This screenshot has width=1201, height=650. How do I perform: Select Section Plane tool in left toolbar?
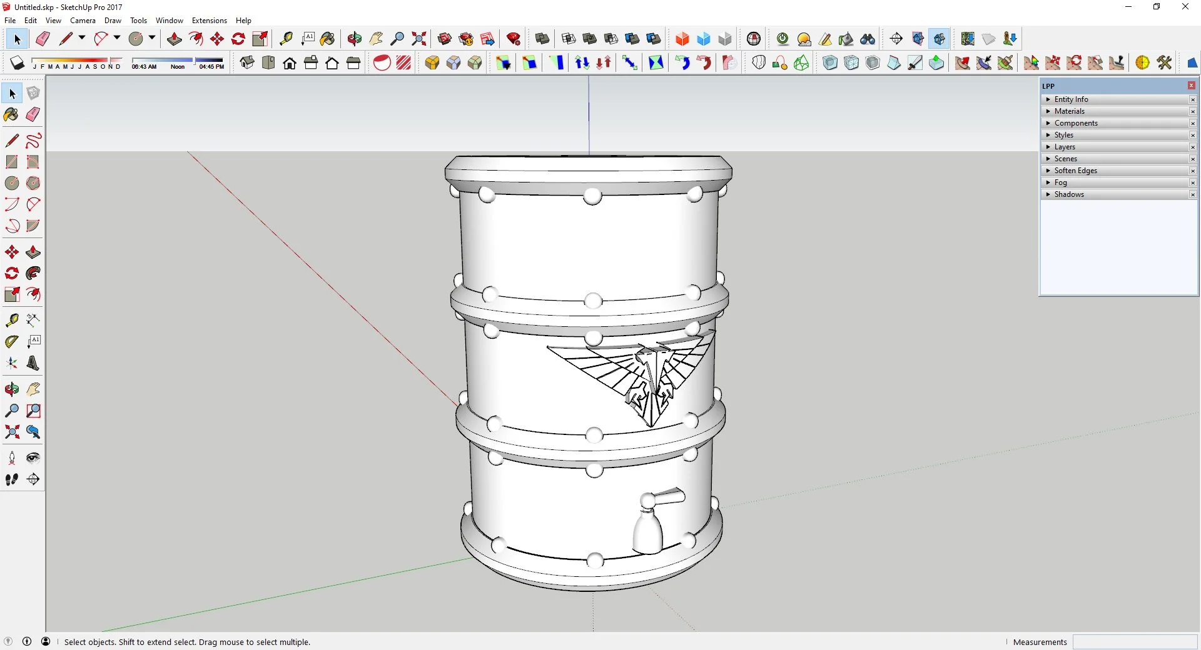pos(33,479)
